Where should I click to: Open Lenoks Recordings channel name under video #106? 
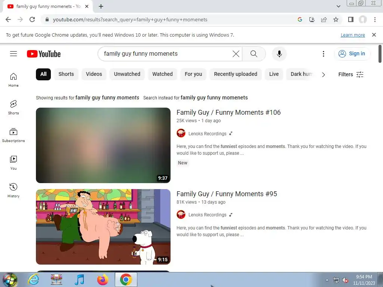(207, 133)
